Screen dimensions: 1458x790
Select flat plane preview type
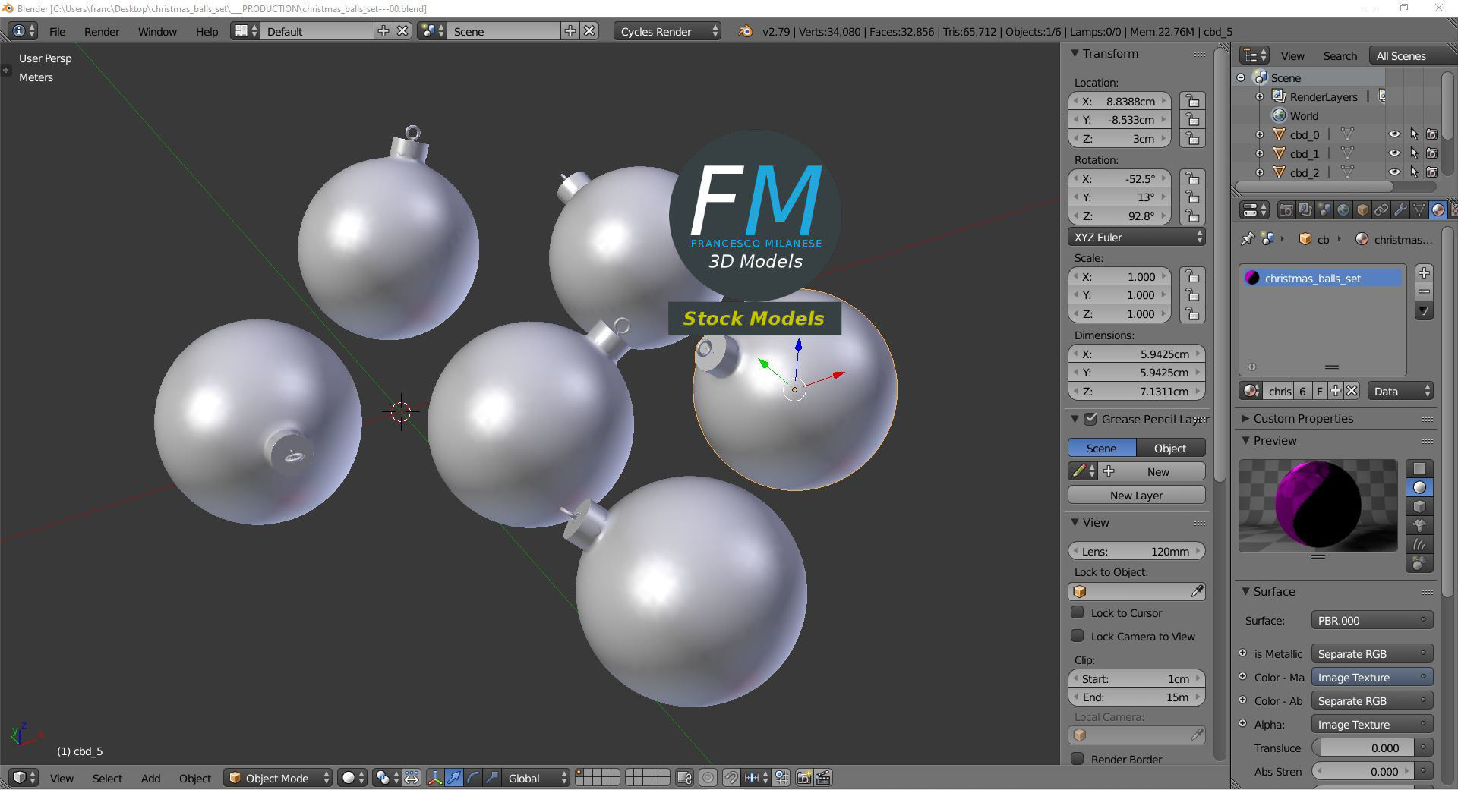[1419, 469]
